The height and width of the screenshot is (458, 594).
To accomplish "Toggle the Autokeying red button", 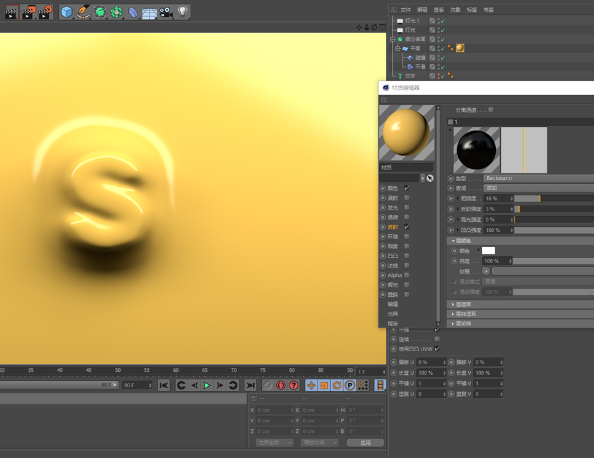I will pyautogui.click(x=281, y=386).
